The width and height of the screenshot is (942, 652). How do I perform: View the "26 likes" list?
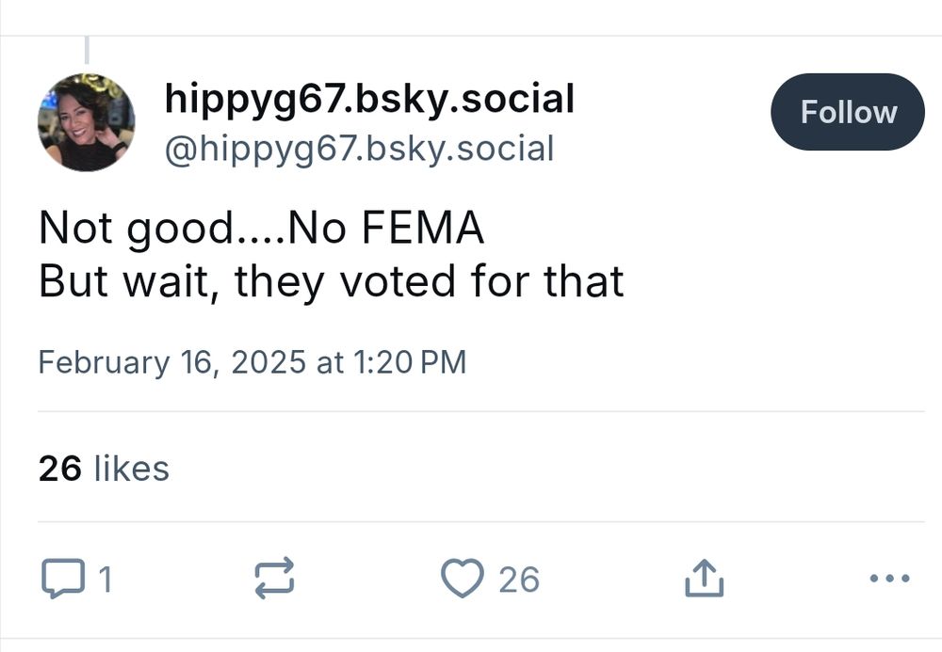pos(104,468)
